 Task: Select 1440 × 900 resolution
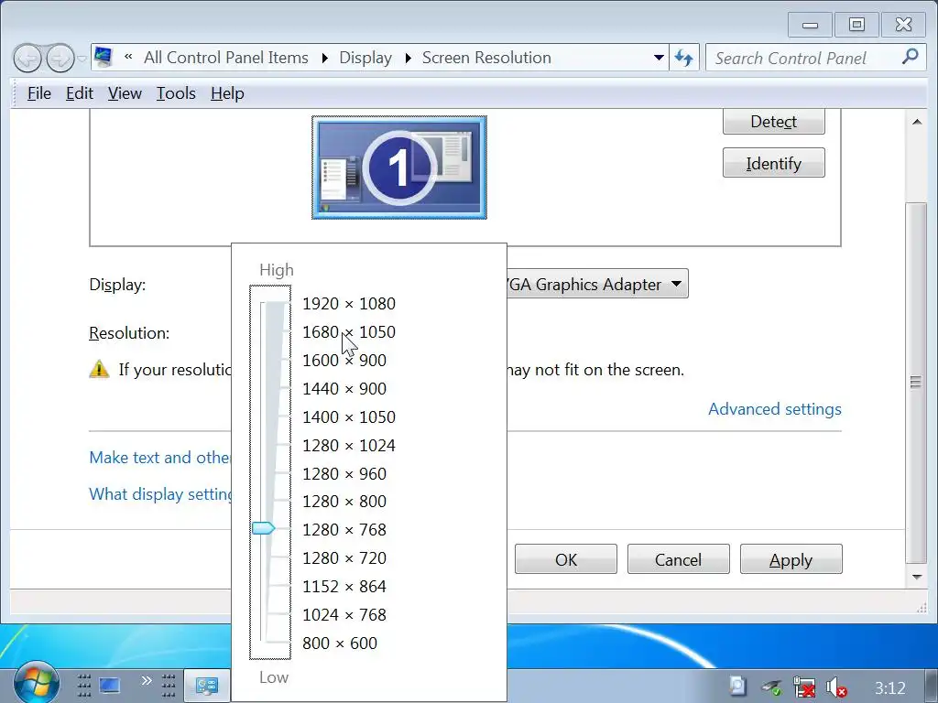pos(344,388)
